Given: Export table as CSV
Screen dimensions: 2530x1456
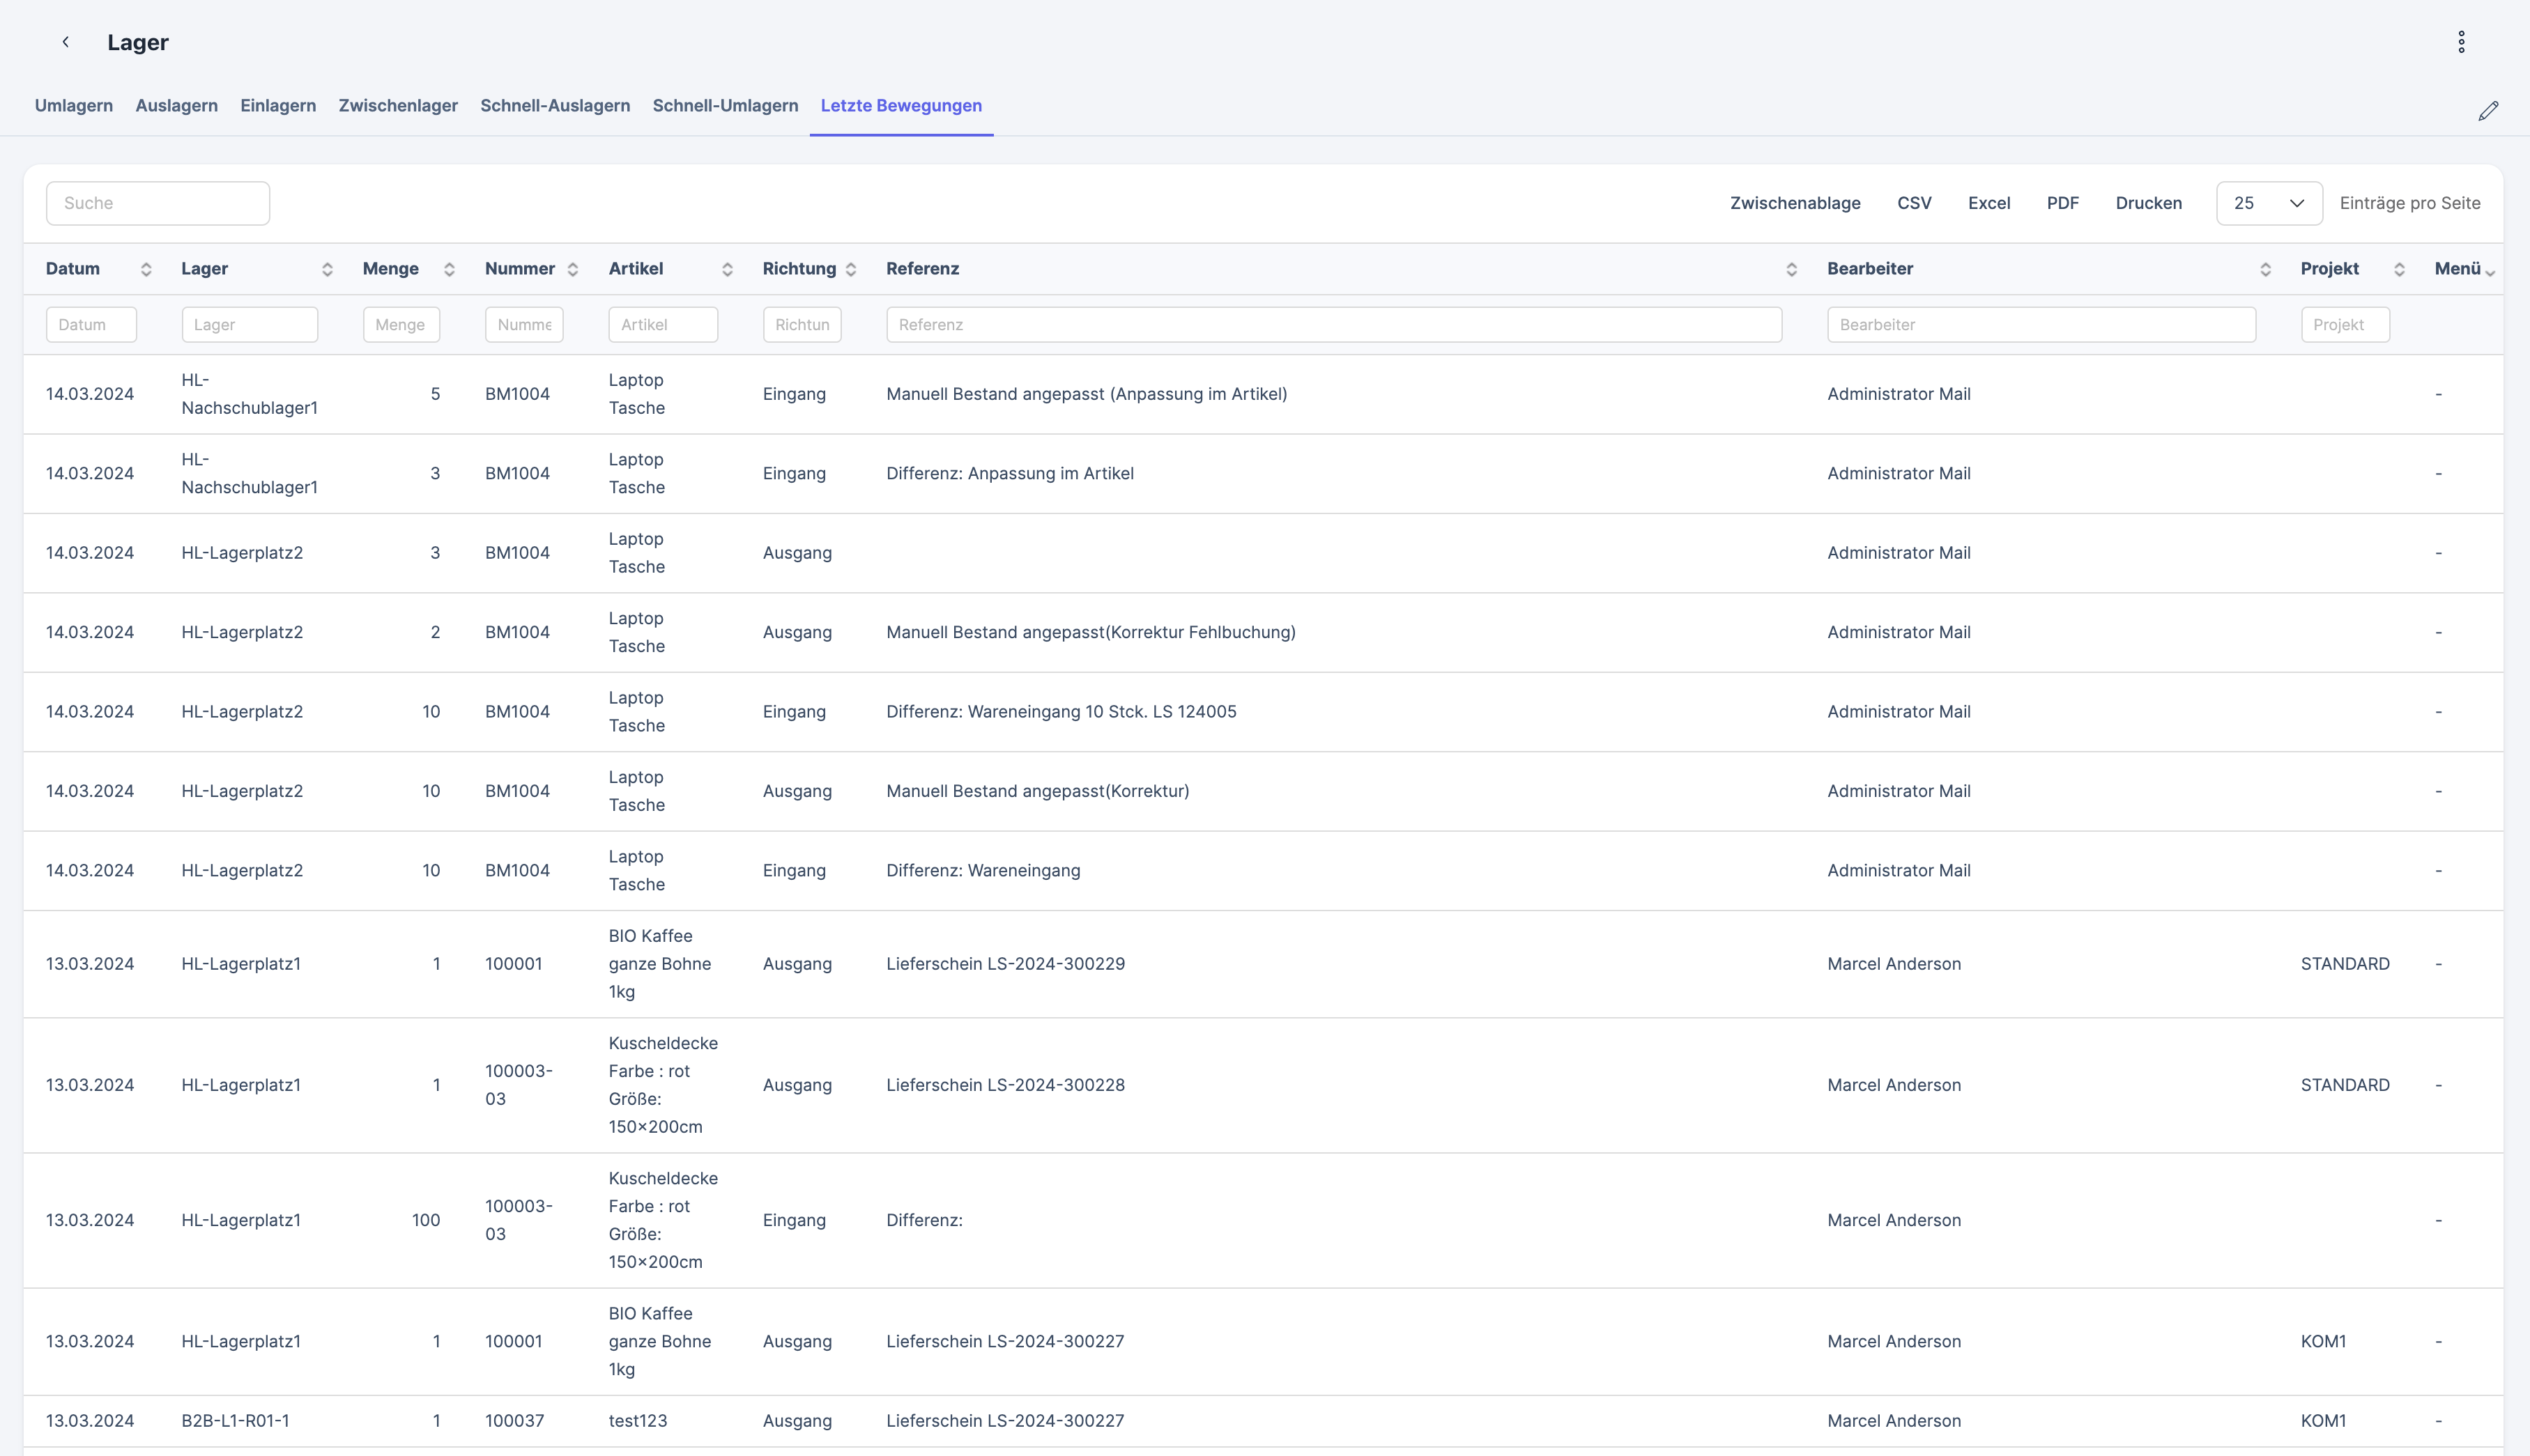Looking at the screenshot, I should point(1914,203).
